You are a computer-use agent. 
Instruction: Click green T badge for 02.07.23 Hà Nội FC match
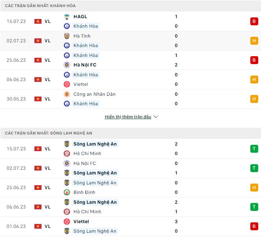(254, 168)
